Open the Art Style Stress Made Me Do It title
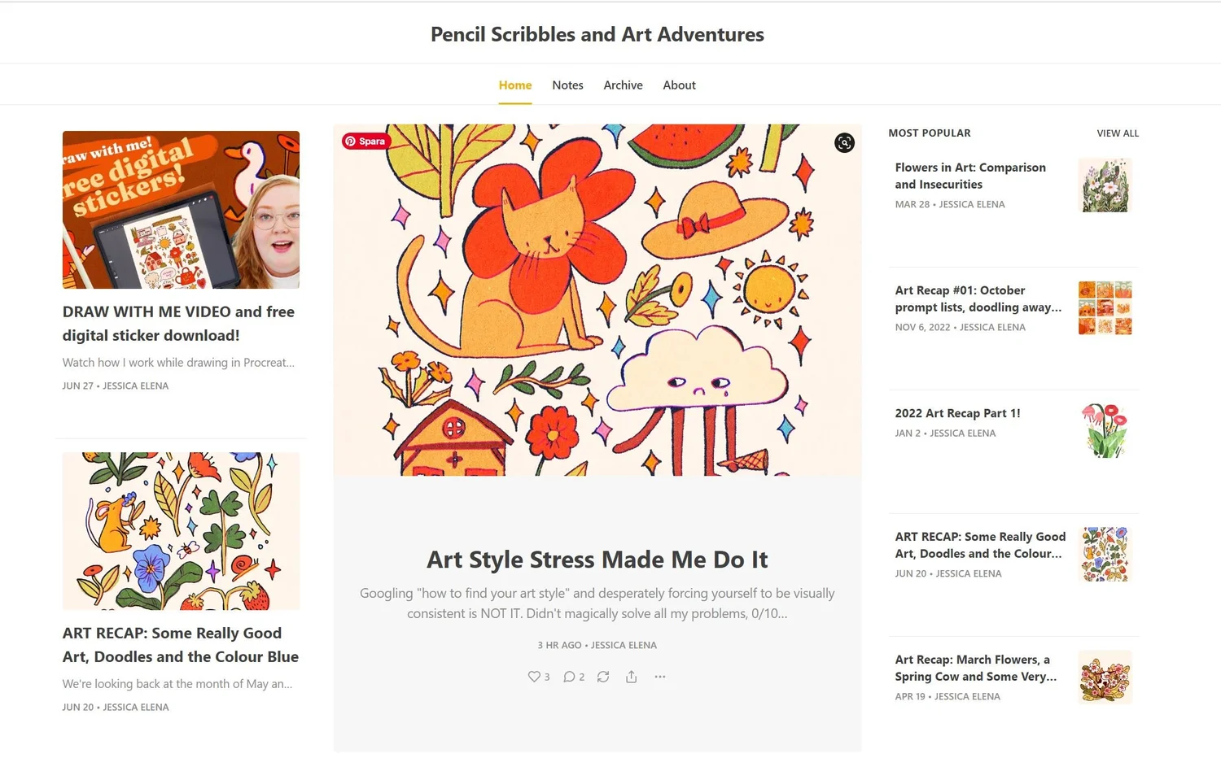The height and width of the screenshot is (771, 1221). (597, 560)
